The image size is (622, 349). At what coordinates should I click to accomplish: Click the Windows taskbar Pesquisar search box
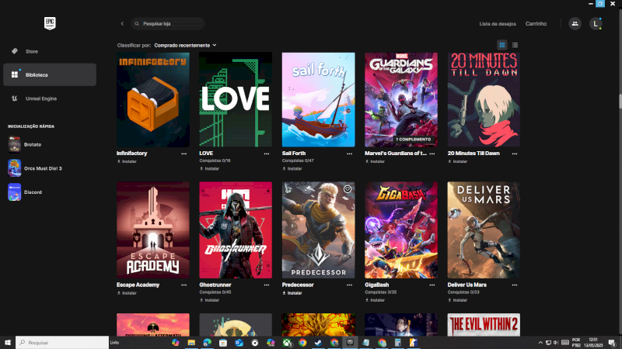click(x=62, y=343)
